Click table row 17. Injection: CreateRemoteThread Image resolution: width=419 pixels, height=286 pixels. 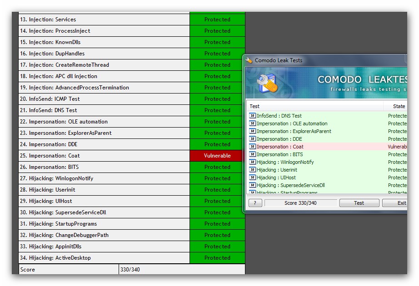point(132,65)
